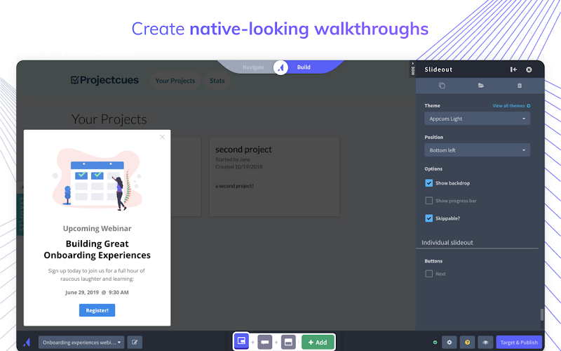Screen dimensions: 561x351
Task: Select the slideout step icon in bottom bar
Action: pos(241,341)
